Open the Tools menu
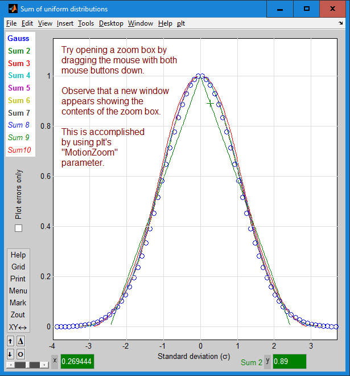This screenshot has width=350, height=376. click(86, 23)
